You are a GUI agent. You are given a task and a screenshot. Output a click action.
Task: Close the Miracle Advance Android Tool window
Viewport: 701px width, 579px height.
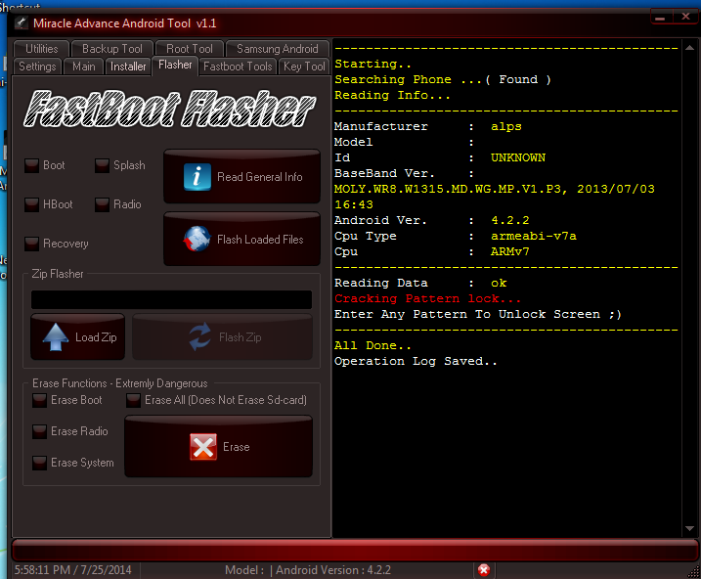tap(685, 17)
